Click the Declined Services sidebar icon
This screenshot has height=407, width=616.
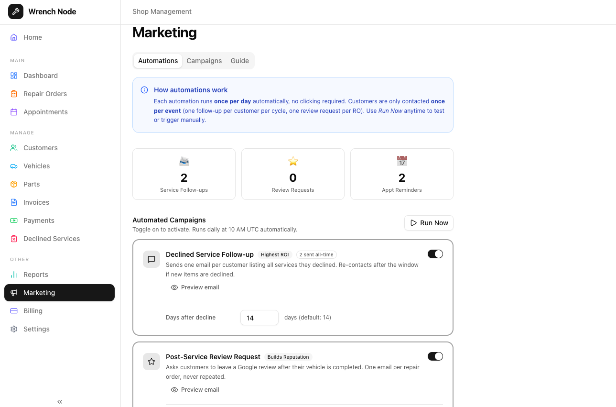tap(14, 239)
